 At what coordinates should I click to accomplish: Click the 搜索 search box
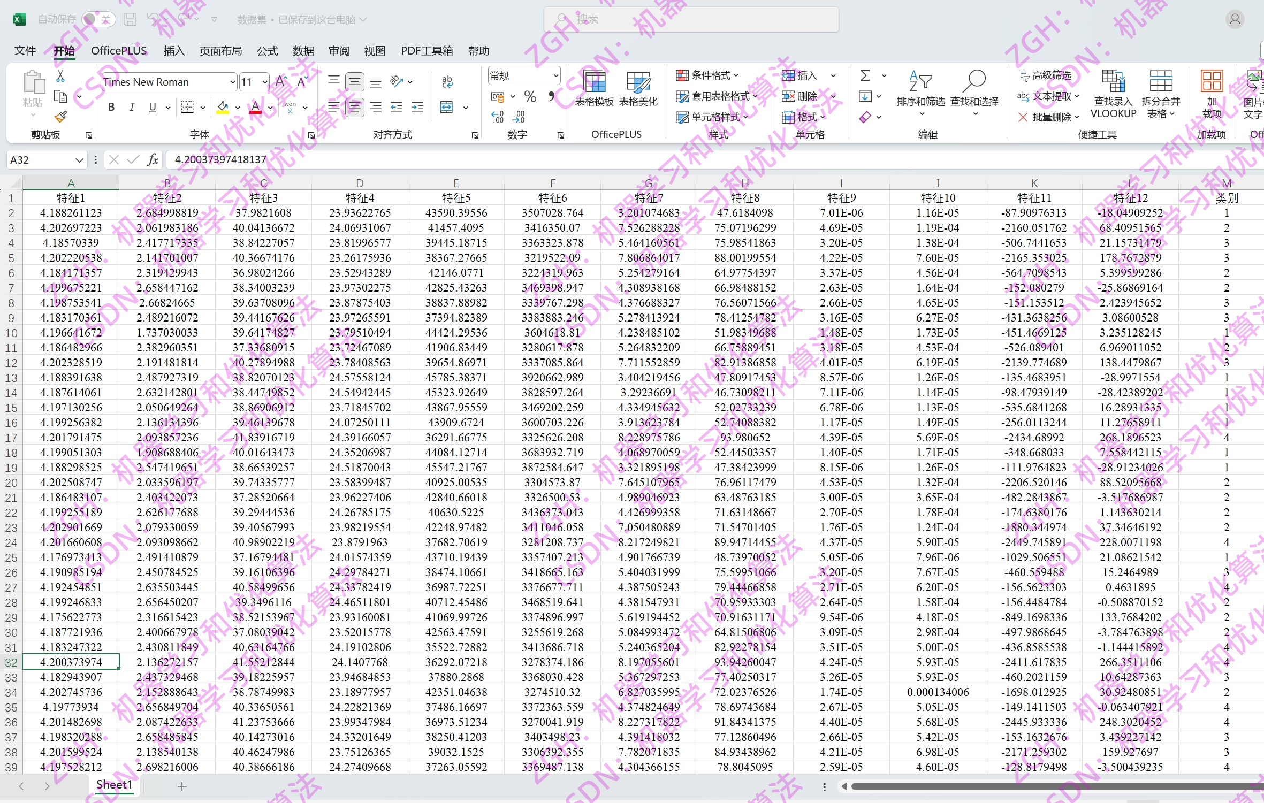(x=690, y=19)
